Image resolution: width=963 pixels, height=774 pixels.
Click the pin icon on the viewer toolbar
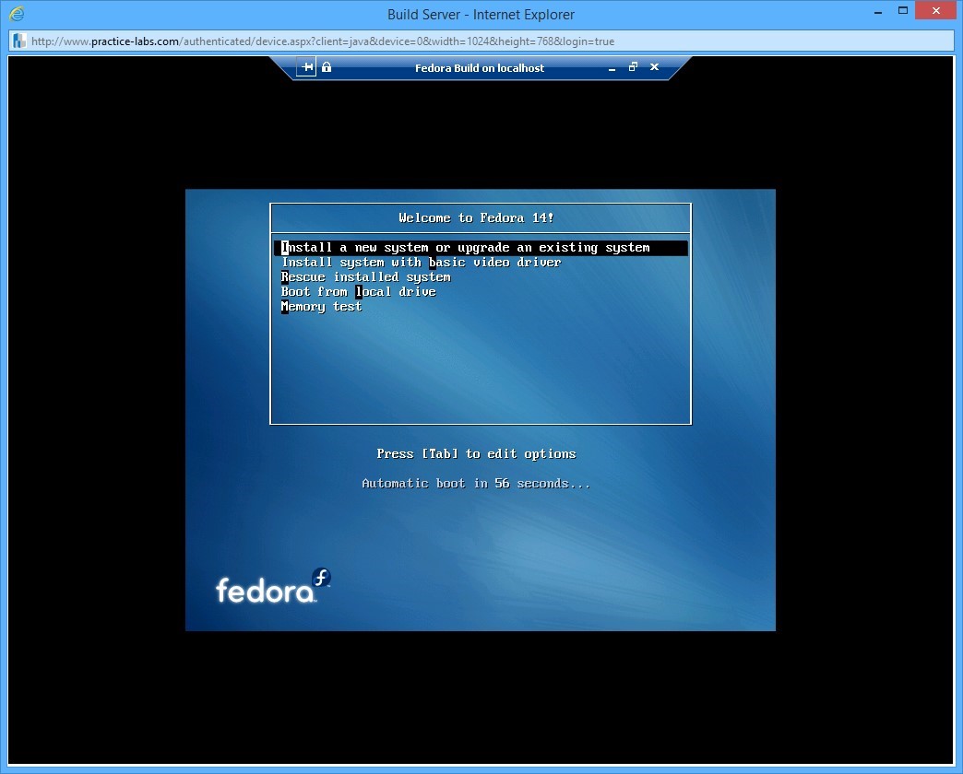(305, 66)
